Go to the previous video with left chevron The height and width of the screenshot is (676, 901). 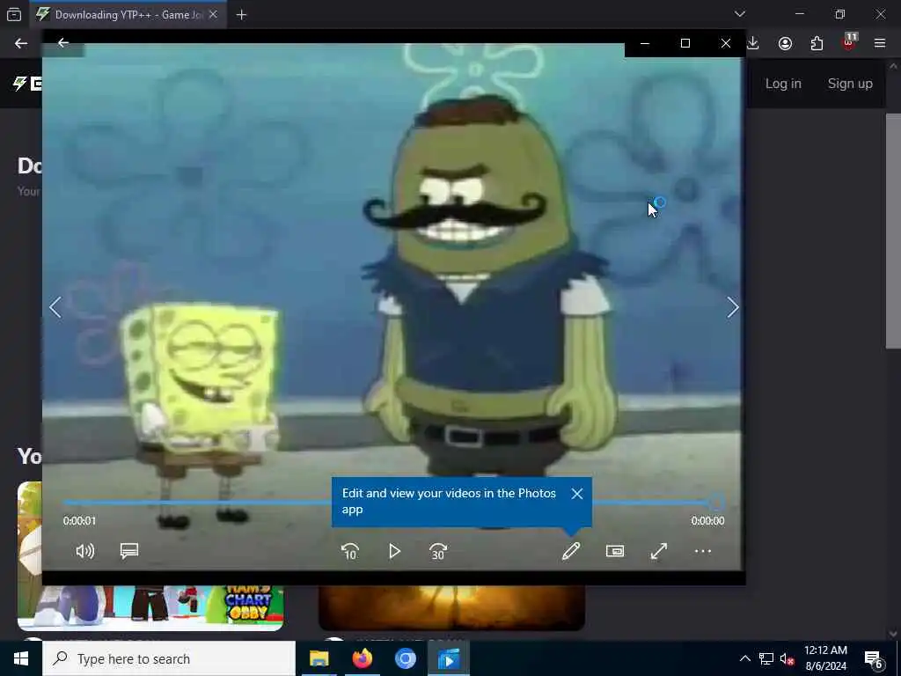pos(55,307)
